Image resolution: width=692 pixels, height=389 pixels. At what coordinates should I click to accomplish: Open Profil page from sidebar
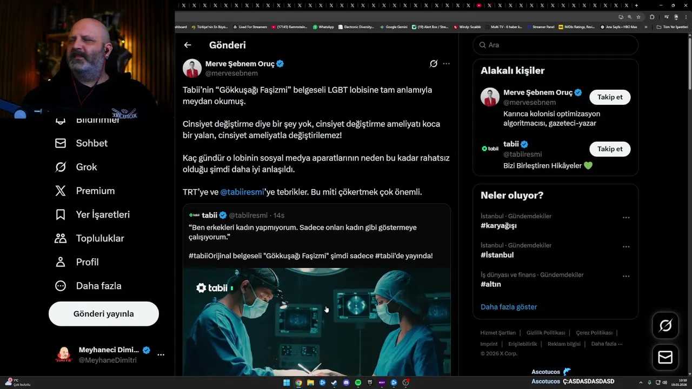[x=77, y=262]
